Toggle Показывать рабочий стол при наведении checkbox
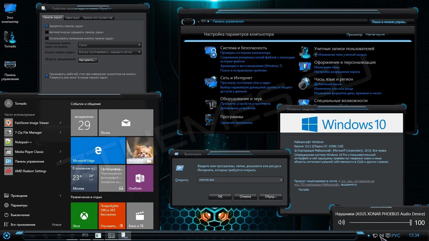 coord(47,76)
